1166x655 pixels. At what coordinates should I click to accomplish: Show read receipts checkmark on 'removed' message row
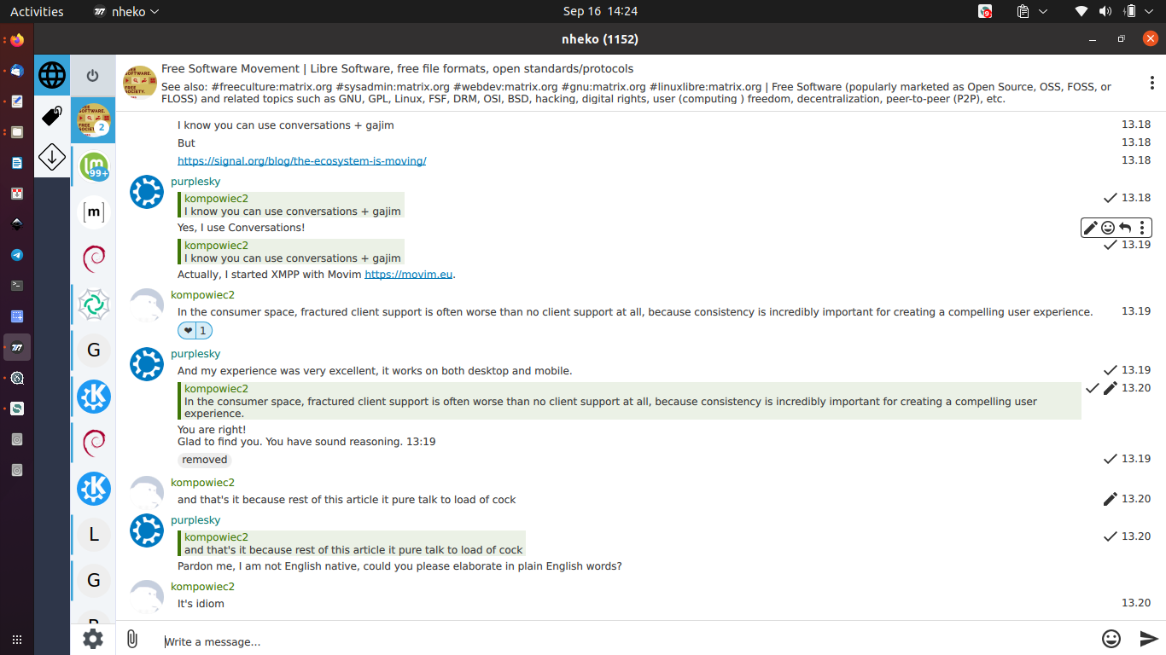pyautogui.click(x=1110, y=459)
